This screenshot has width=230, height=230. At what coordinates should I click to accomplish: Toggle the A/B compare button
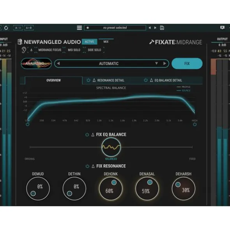18,28
